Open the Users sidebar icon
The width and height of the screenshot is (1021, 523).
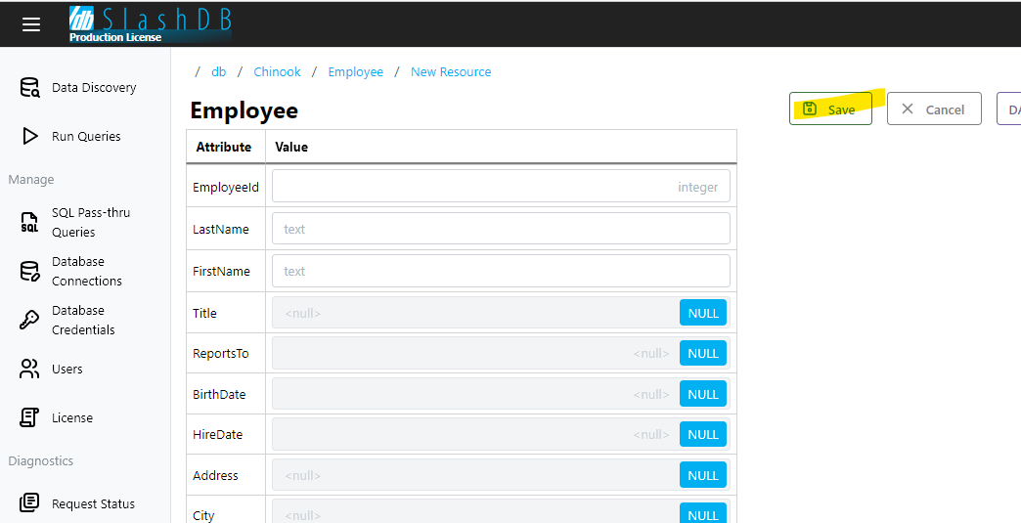tap(30, 369)
